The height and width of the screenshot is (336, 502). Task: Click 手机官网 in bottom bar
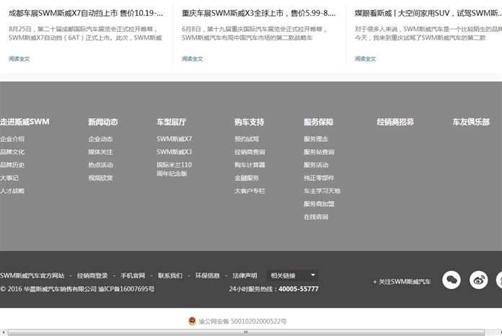(133, 275)
